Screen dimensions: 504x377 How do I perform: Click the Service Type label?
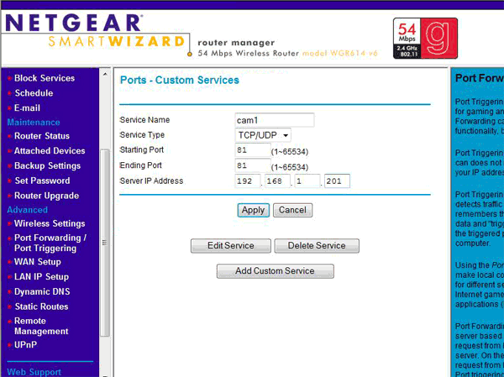[x=142, y=135]
